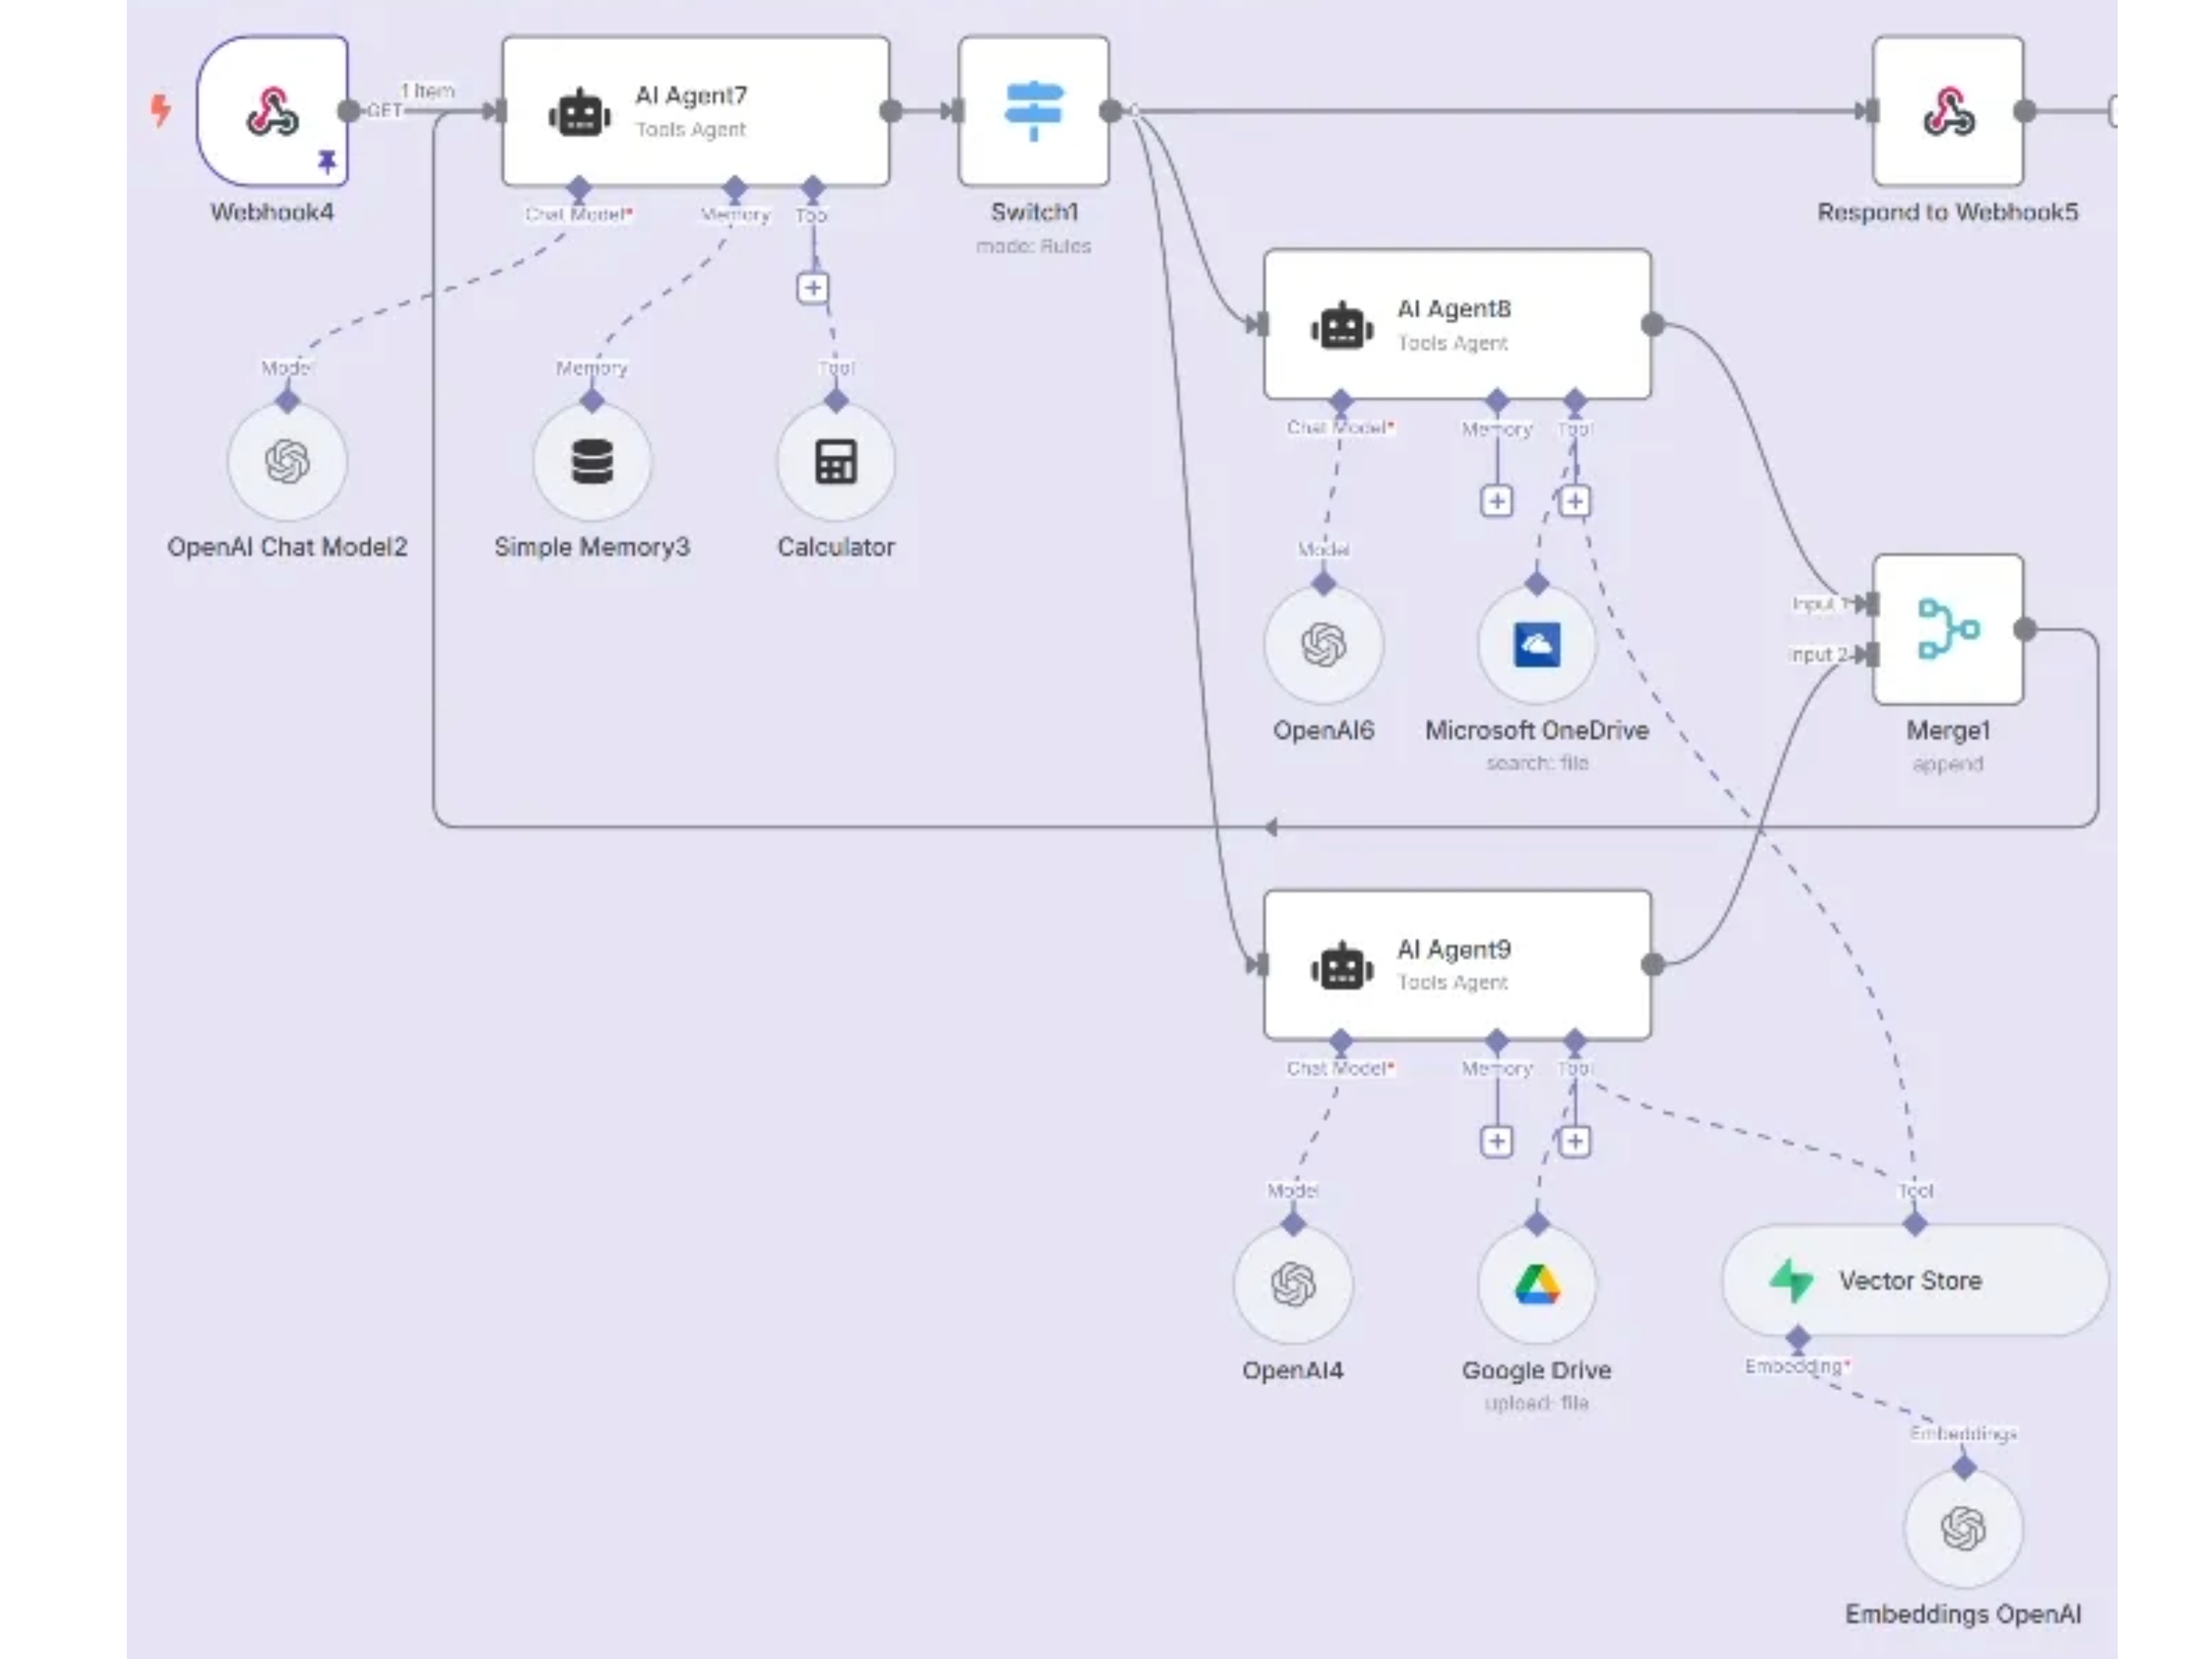Add another tool to AI Agent8
Image resolution: width=2212 pixels, height=1659 pixels.
coord(1574,501)
